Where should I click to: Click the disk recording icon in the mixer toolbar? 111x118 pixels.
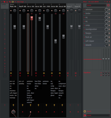pyautogui.click(x=7, y=2)
